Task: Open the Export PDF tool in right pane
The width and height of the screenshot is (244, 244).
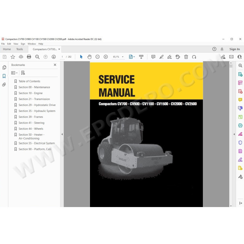Action: pyautogui.click(x=240, y=74)
